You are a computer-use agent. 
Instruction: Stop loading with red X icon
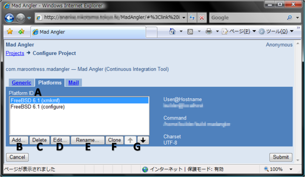[x=202, y=18]
